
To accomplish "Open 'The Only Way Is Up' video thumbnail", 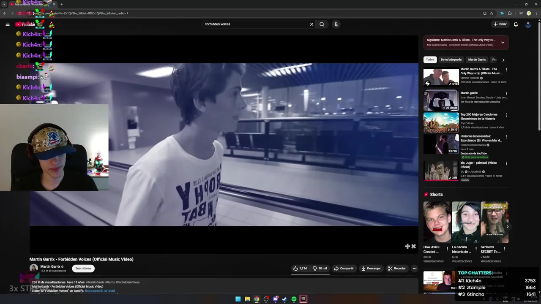I will pos(441,77).
